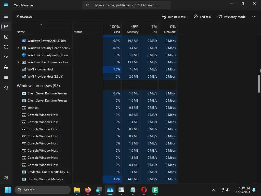Open the Details page icon
The width and height of the screenshot is (261, 196).
(6, 78)
